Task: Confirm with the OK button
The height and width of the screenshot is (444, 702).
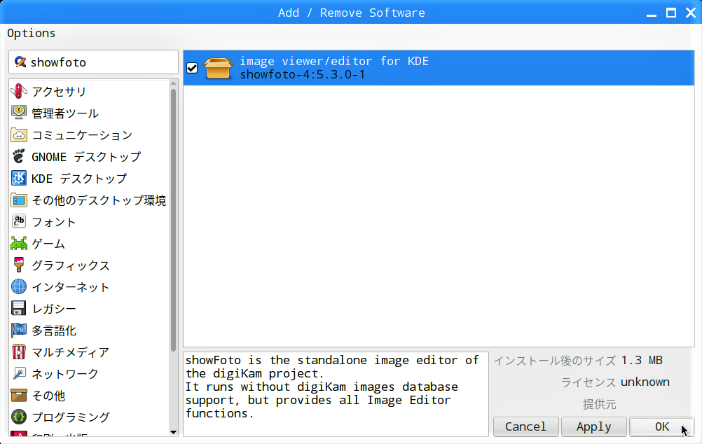Action: (x=661, y=426)
